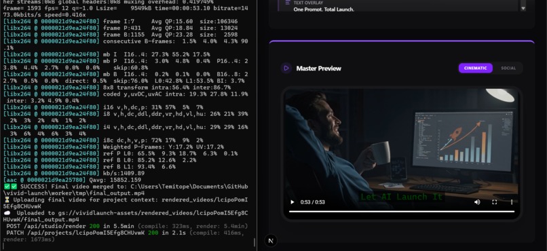Select the 'One Prompt. Total Launch.' overlay text
The height and width of the screenshot is (251, 547).
pyautogui.click(x=324, y=9)
